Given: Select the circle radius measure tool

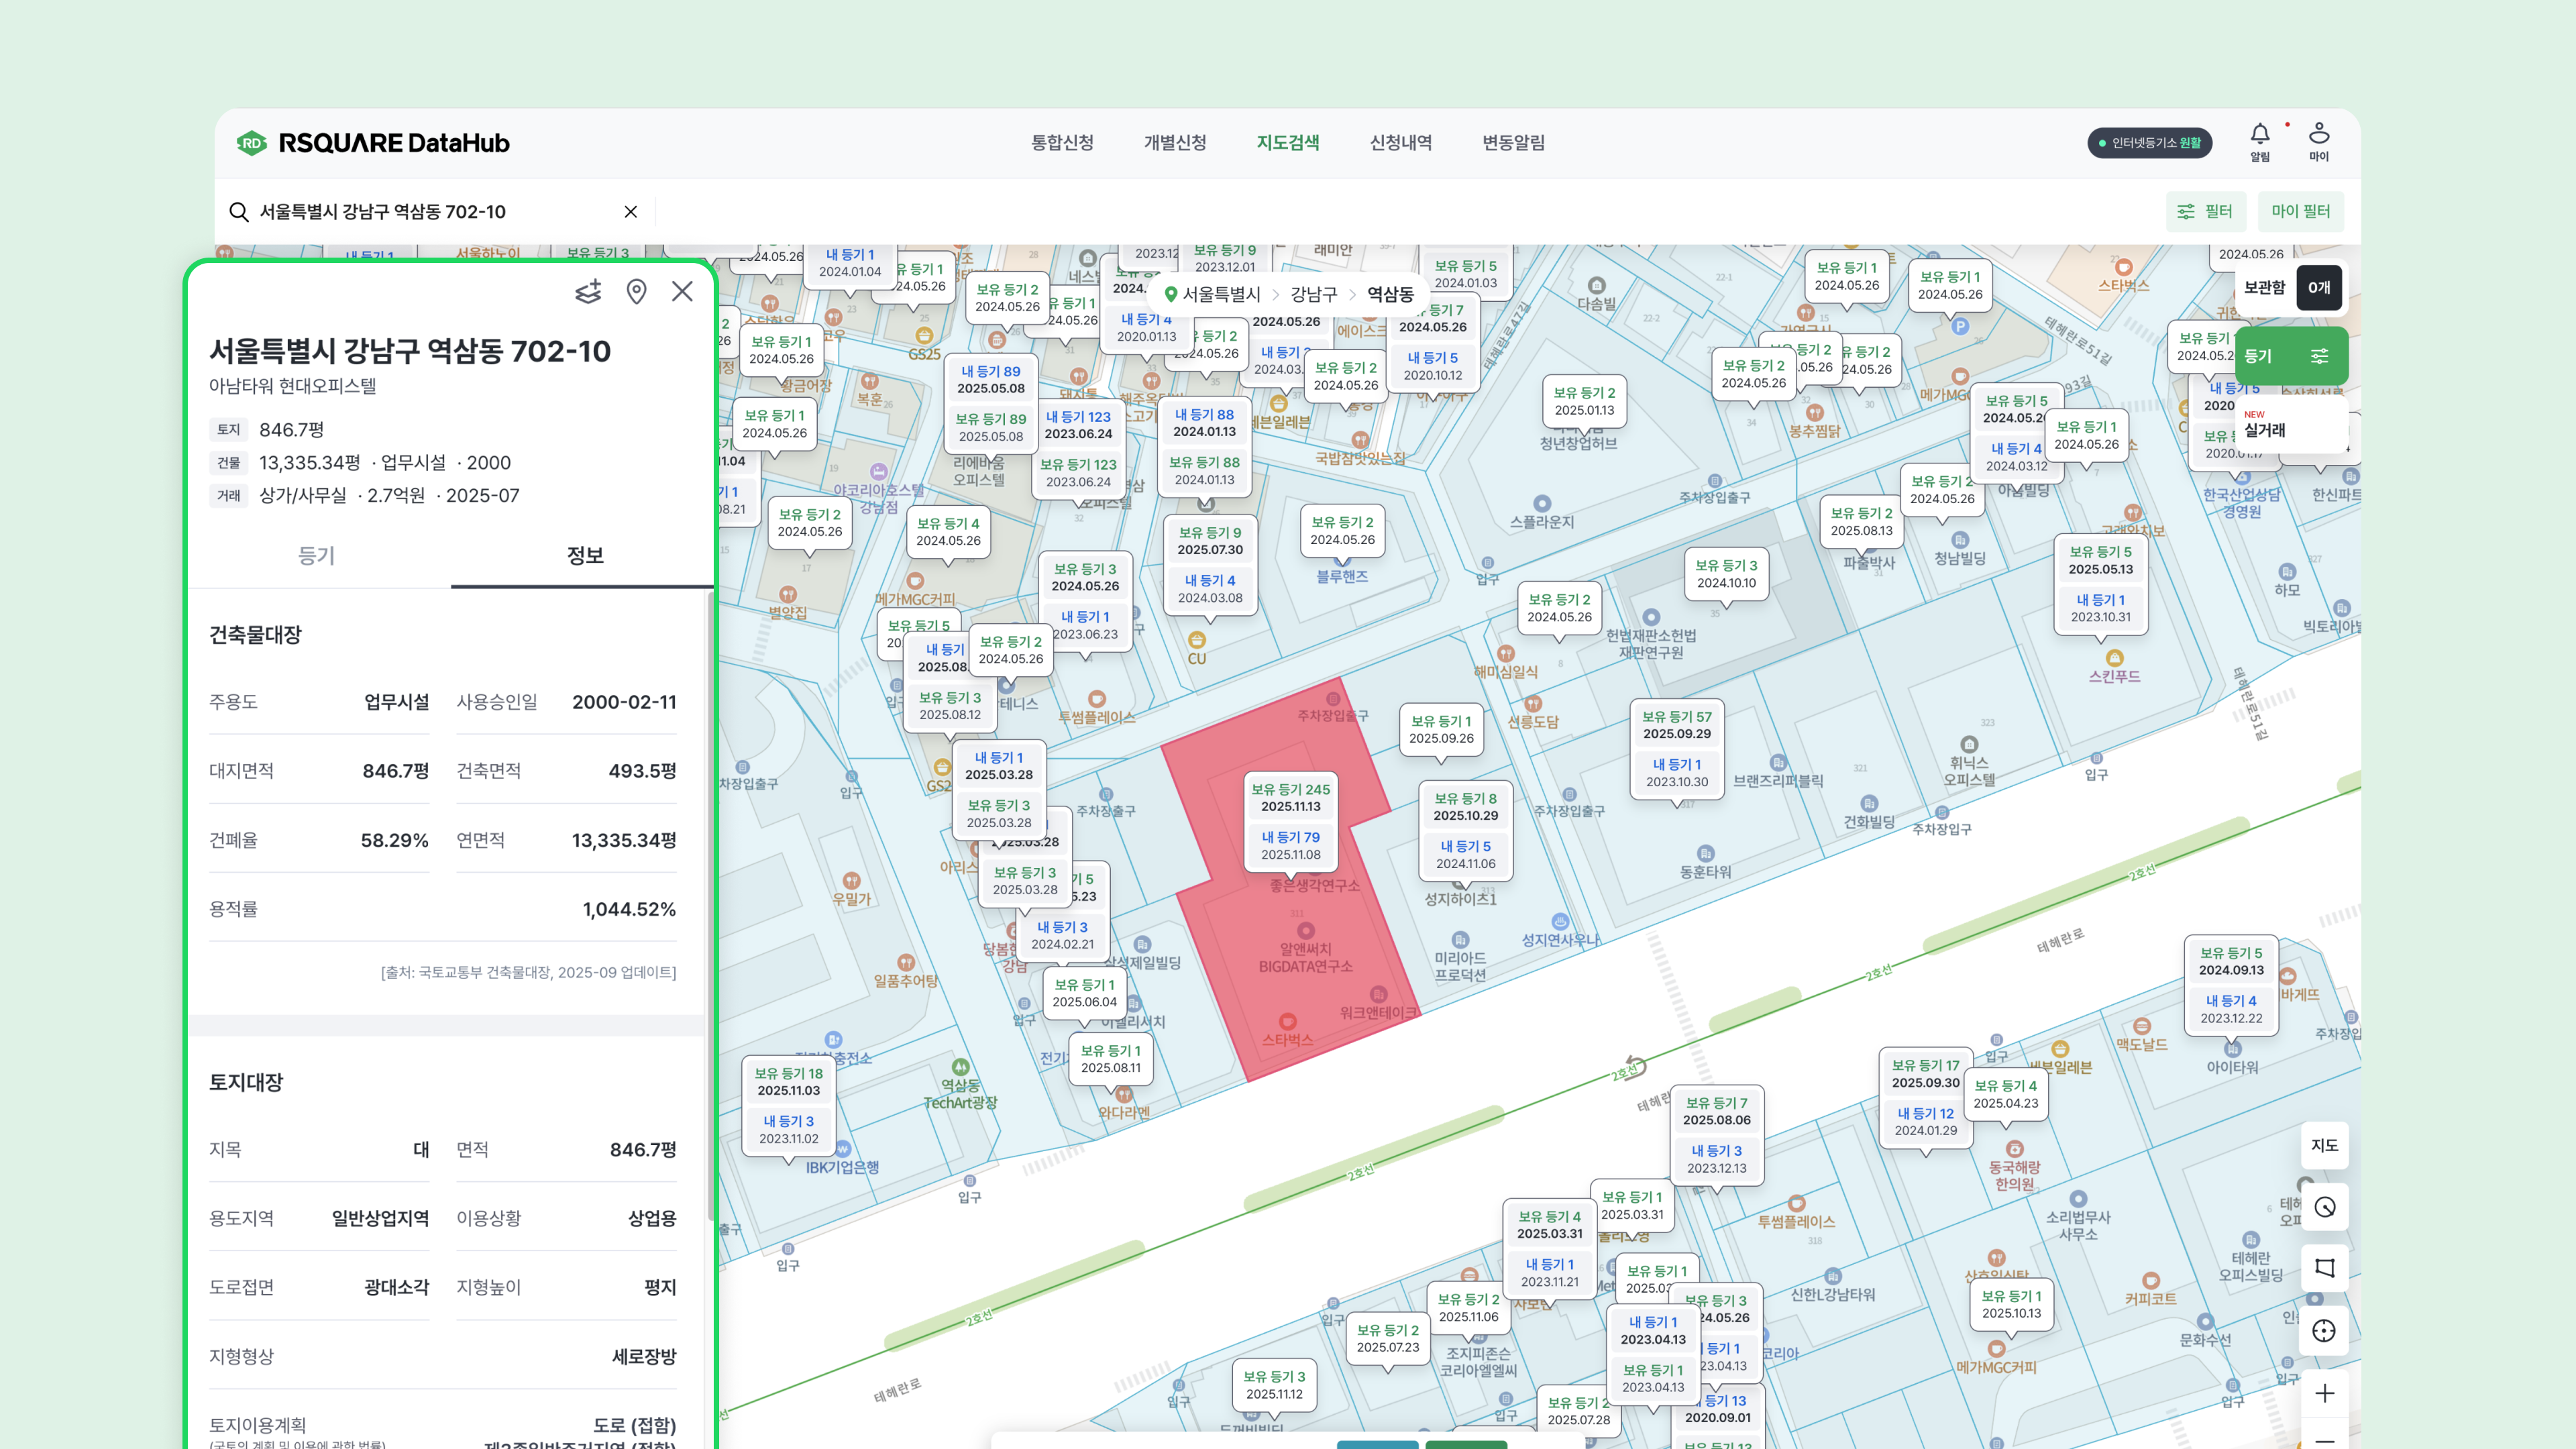Looking at the screenshot, I should [x=2324, y=1207].
